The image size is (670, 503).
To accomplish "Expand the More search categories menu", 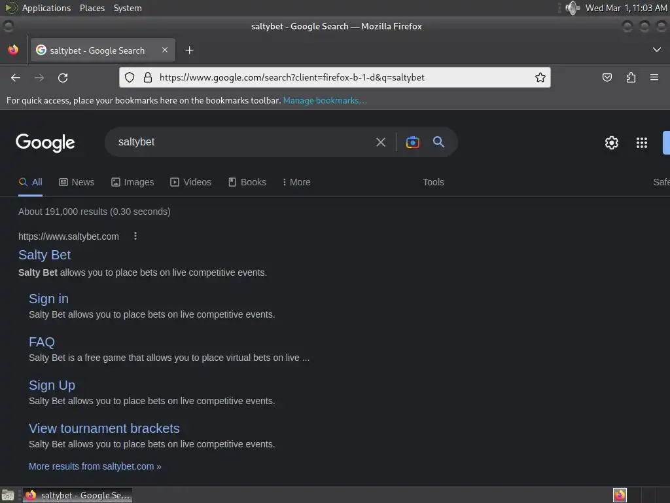I will pos(296,182).
